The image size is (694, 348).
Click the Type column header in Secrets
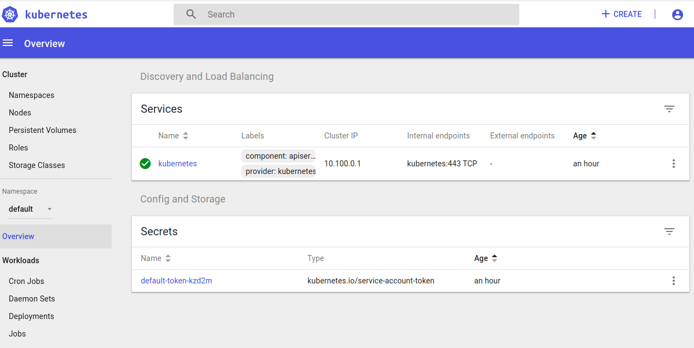point(316,258)
